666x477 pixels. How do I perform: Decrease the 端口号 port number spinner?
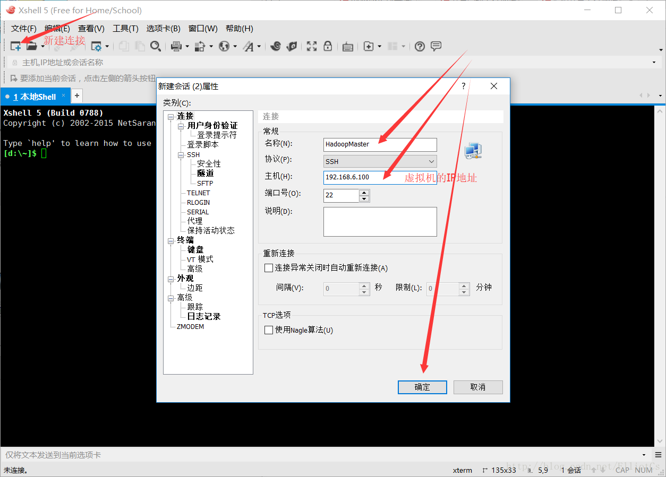pos(364,199)
